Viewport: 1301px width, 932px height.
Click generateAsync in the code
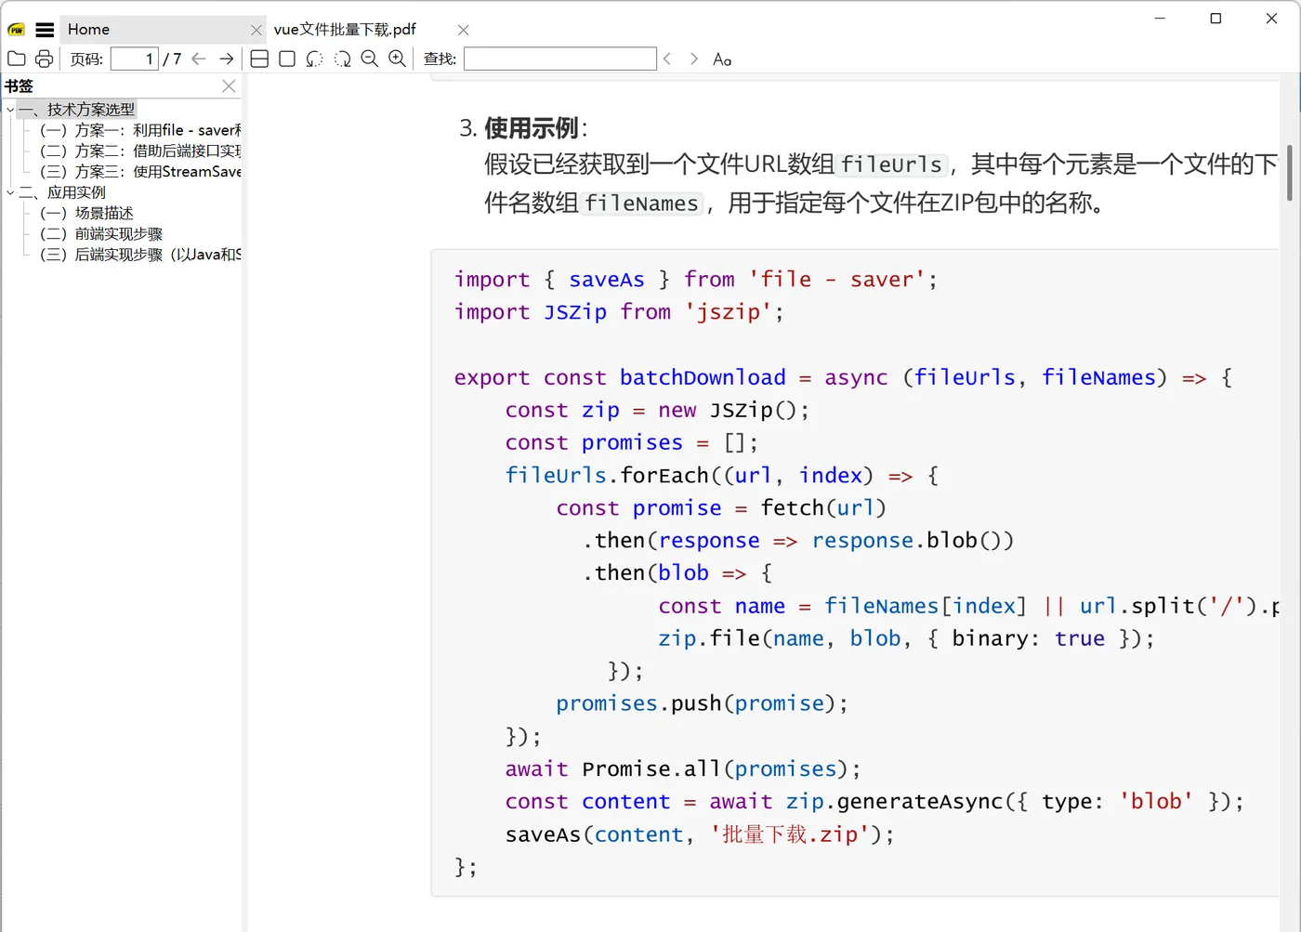[x=920, y=802]
